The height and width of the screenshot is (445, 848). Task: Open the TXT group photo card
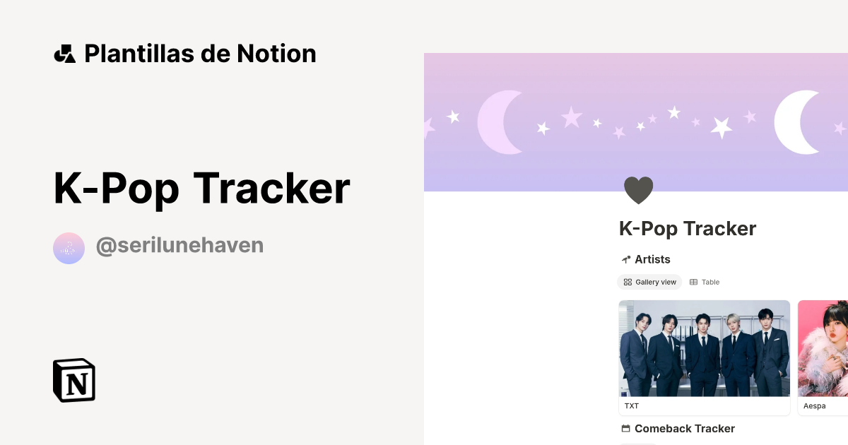[x=704, y=348]
